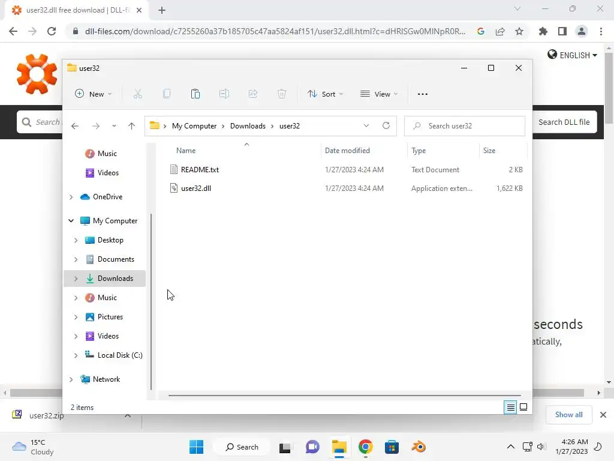Screen dimensions: 614x461
Task: Open the ENGLISH language dropdown
Action: coord(572,55)
